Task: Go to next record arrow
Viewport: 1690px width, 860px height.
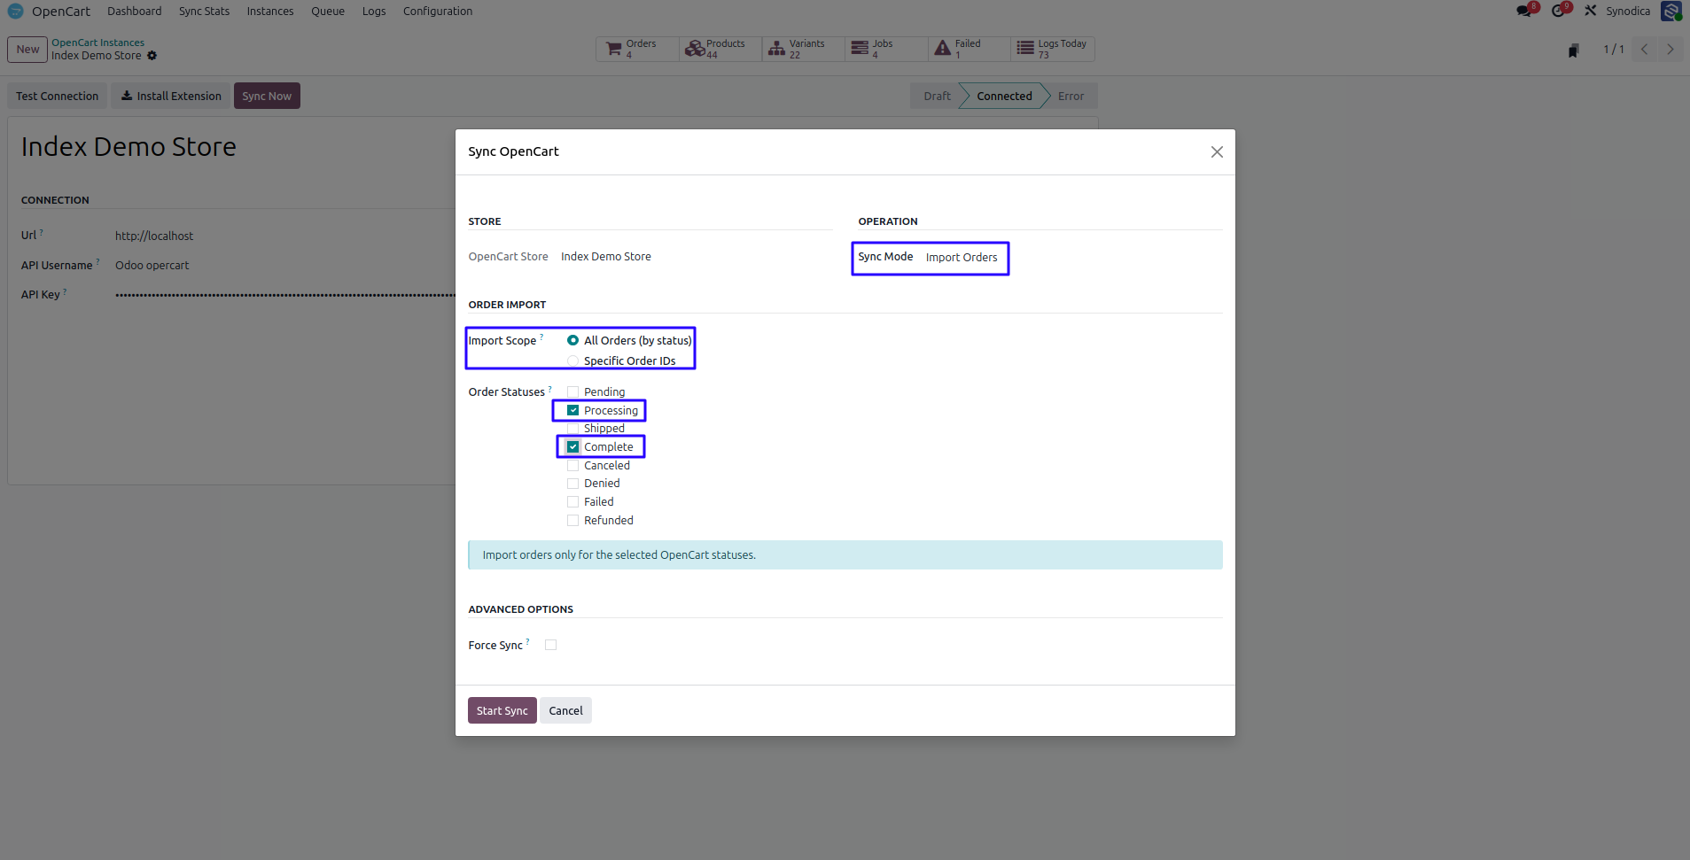Action: point(1670,50)
